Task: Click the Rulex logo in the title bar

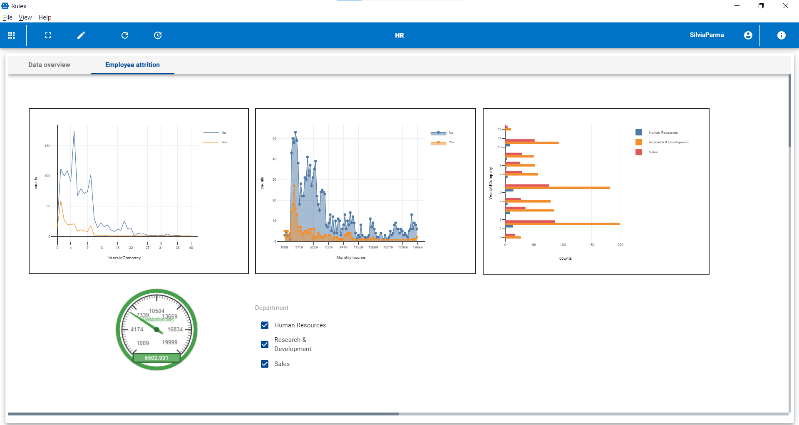Action: coord(5,6)
